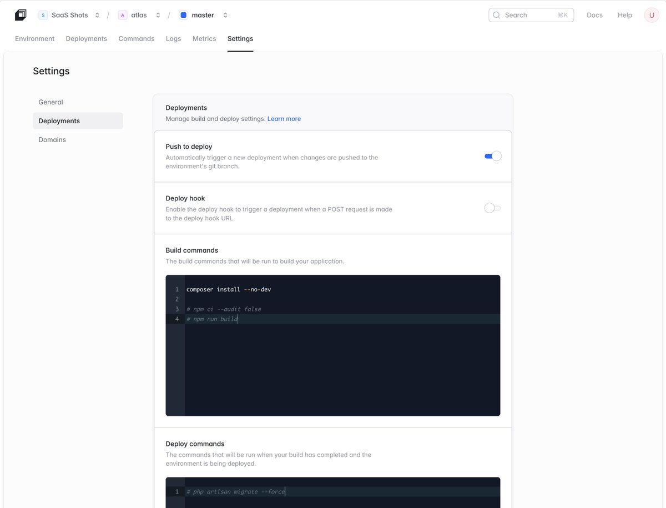Focus the Search input field
This screenshot has width=666, height=508.
tap(531, 15)
